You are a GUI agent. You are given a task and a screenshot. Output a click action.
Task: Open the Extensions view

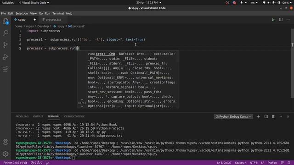6,69
